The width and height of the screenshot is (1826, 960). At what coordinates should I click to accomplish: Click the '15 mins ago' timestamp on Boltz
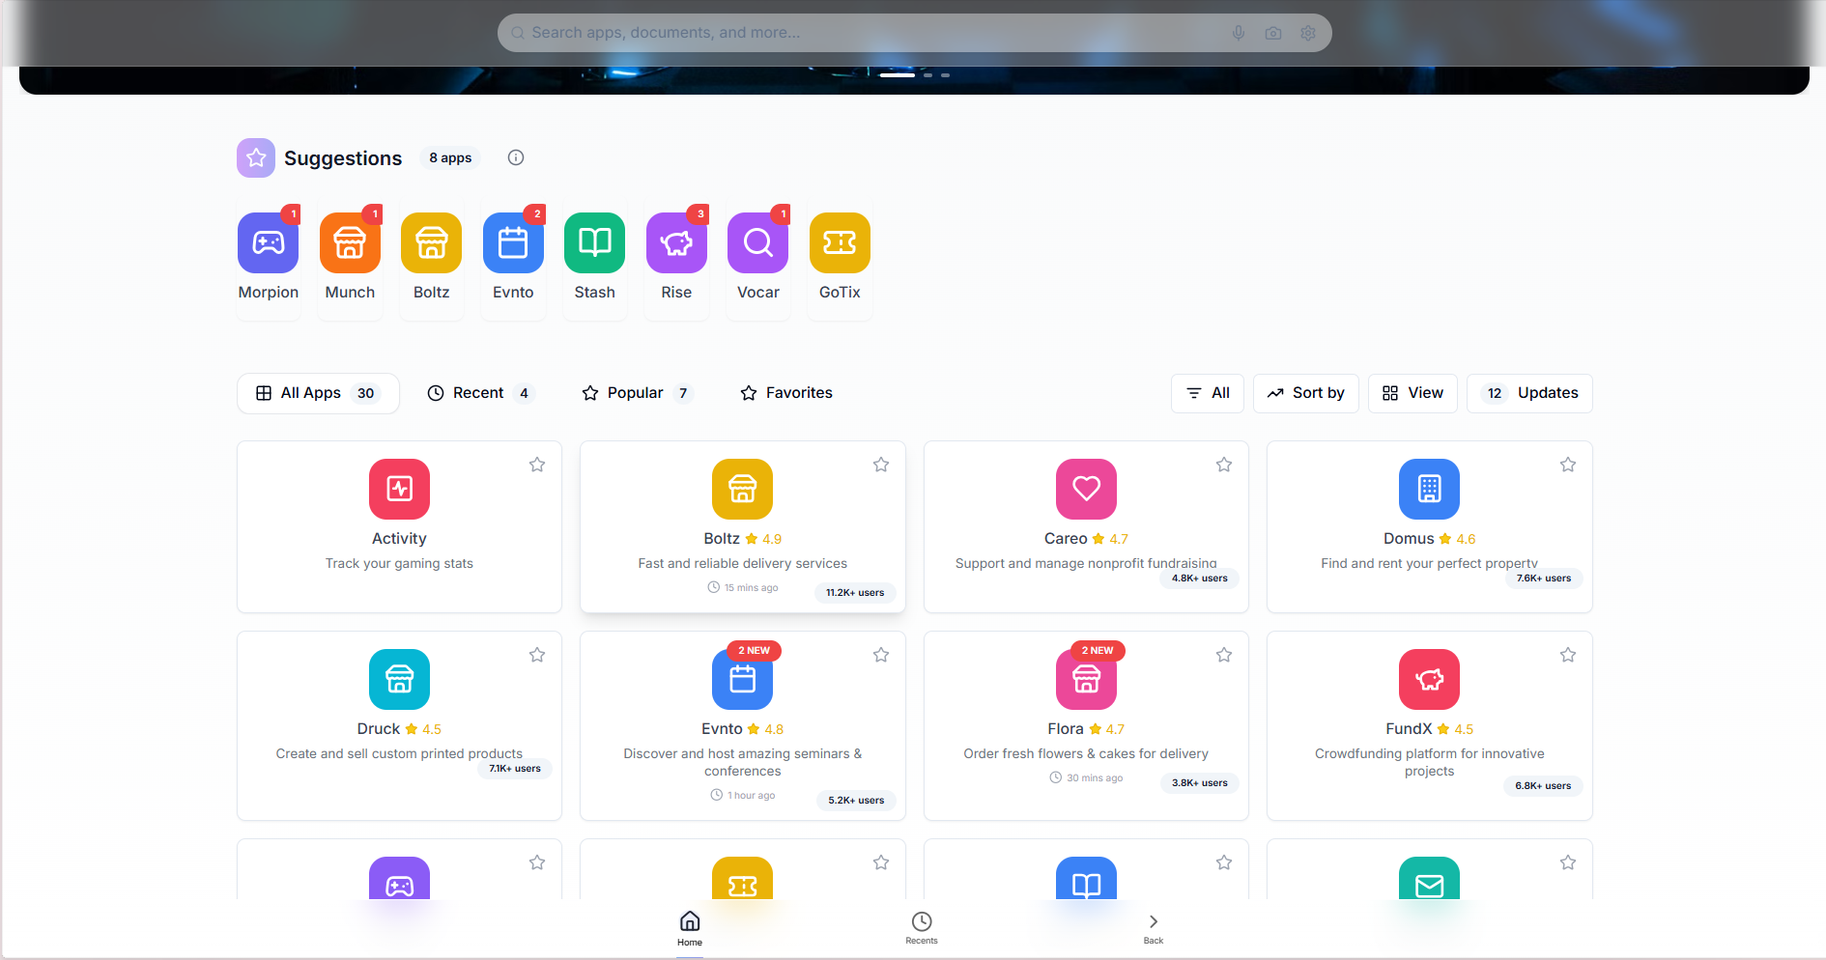pyautogui.click(x=743, y=587)
